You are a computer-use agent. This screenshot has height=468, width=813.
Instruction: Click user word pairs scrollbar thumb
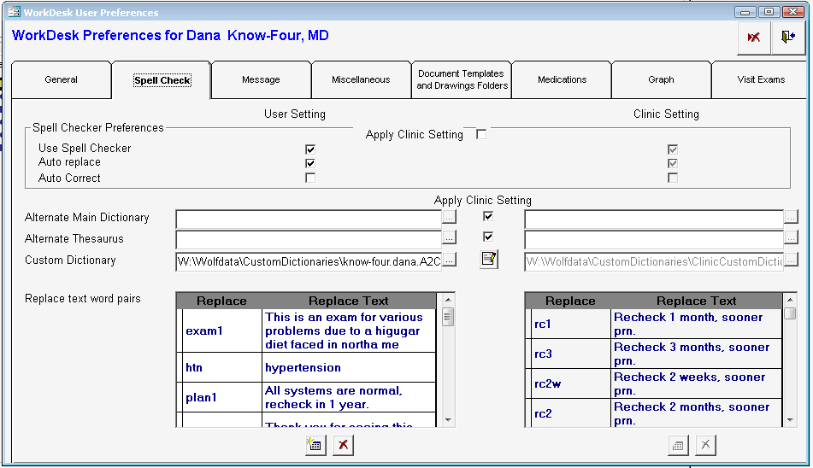448,317
